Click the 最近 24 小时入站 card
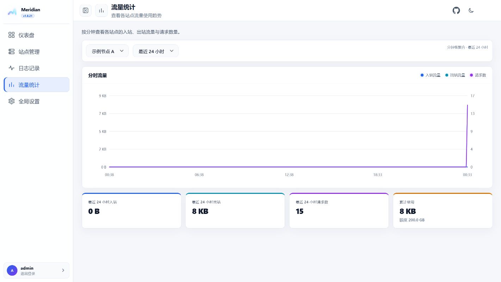Screen dimensions: 501x282 (131, 210)
